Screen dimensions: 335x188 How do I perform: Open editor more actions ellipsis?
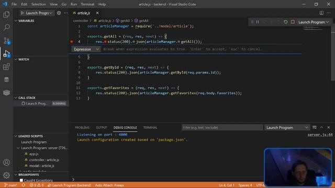329,13
